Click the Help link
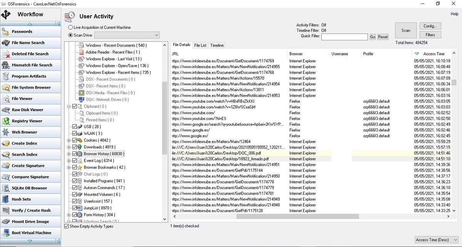This screenshot has width=462, height=247. pos(454,14)
